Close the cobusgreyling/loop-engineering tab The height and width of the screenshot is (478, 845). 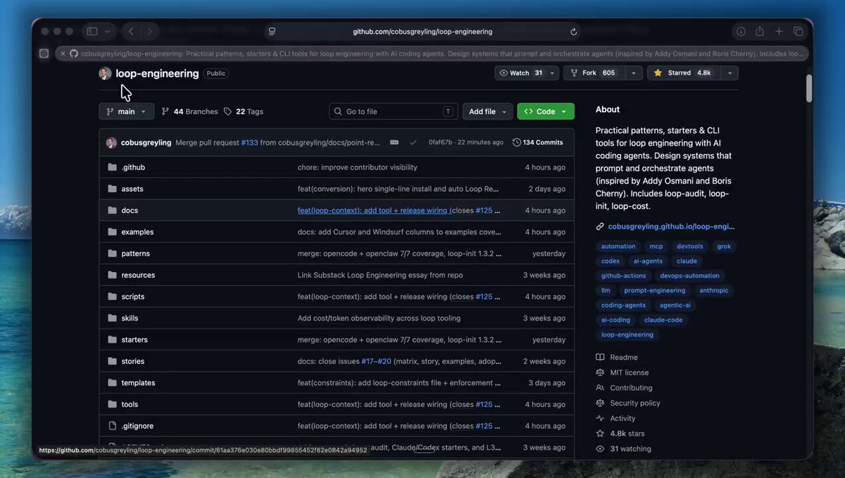click(63, 54)
